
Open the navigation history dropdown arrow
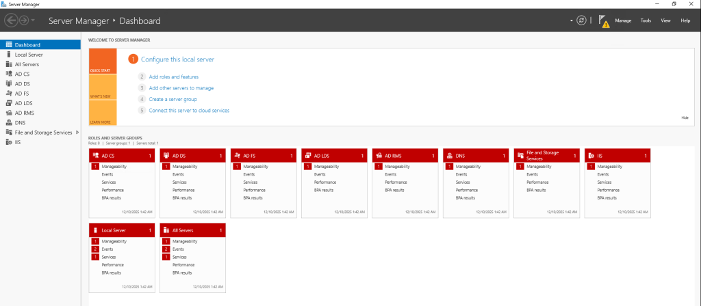[34, 20]
